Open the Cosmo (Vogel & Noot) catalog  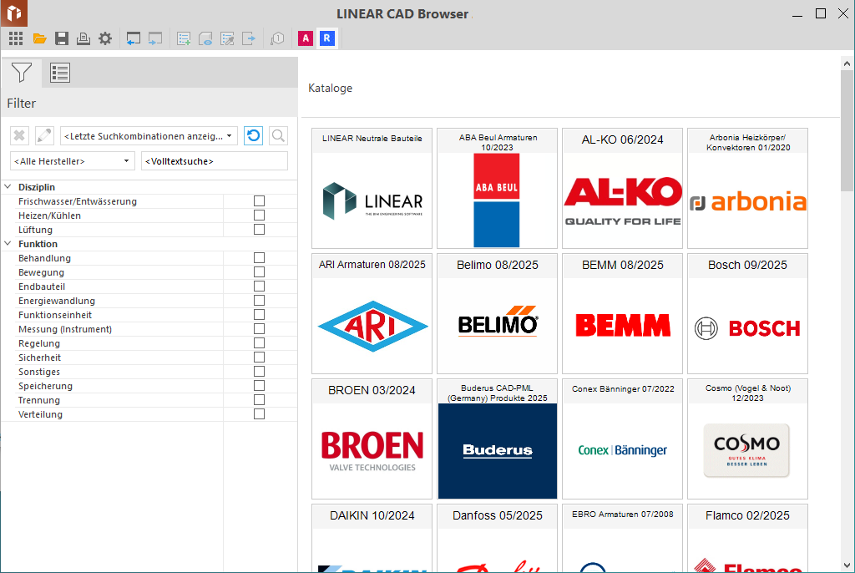tap(747, 439)
